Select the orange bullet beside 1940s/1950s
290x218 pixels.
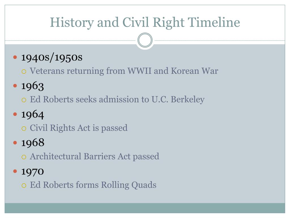click(15, 57)
